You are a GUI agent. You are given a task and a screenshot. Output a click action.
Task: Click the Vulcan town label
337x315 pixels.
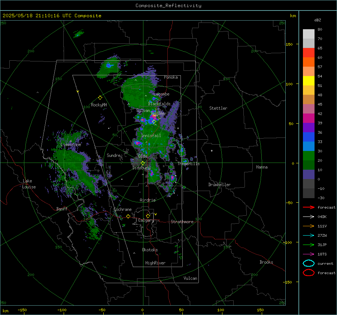point(190,278)
